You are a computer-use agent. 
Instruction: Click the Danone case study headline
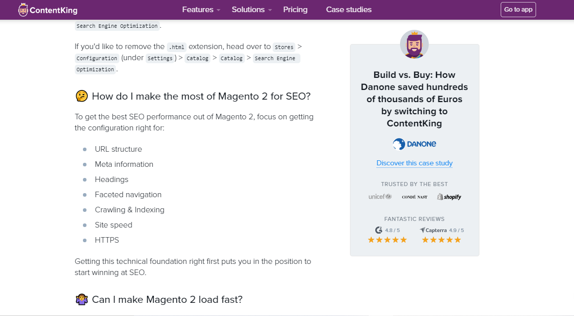click(414, 99)
